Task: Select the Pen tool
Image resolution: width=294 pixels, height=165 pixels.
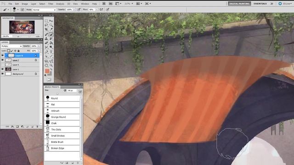Action: click(x=46, y=52)
